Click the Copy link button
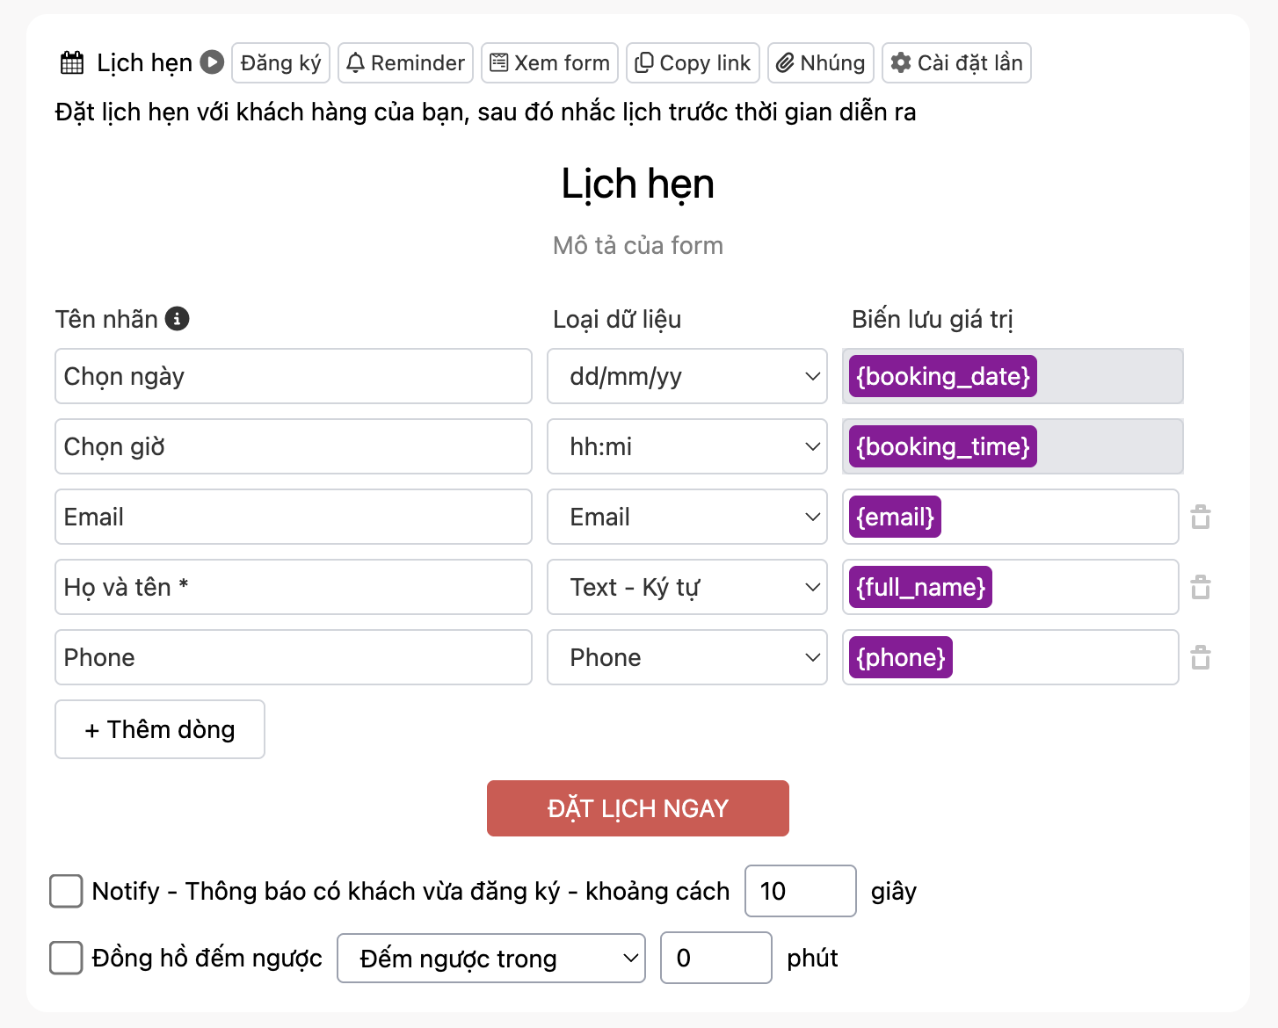Screen dimensions: 1278x1028 coord(693,63)
